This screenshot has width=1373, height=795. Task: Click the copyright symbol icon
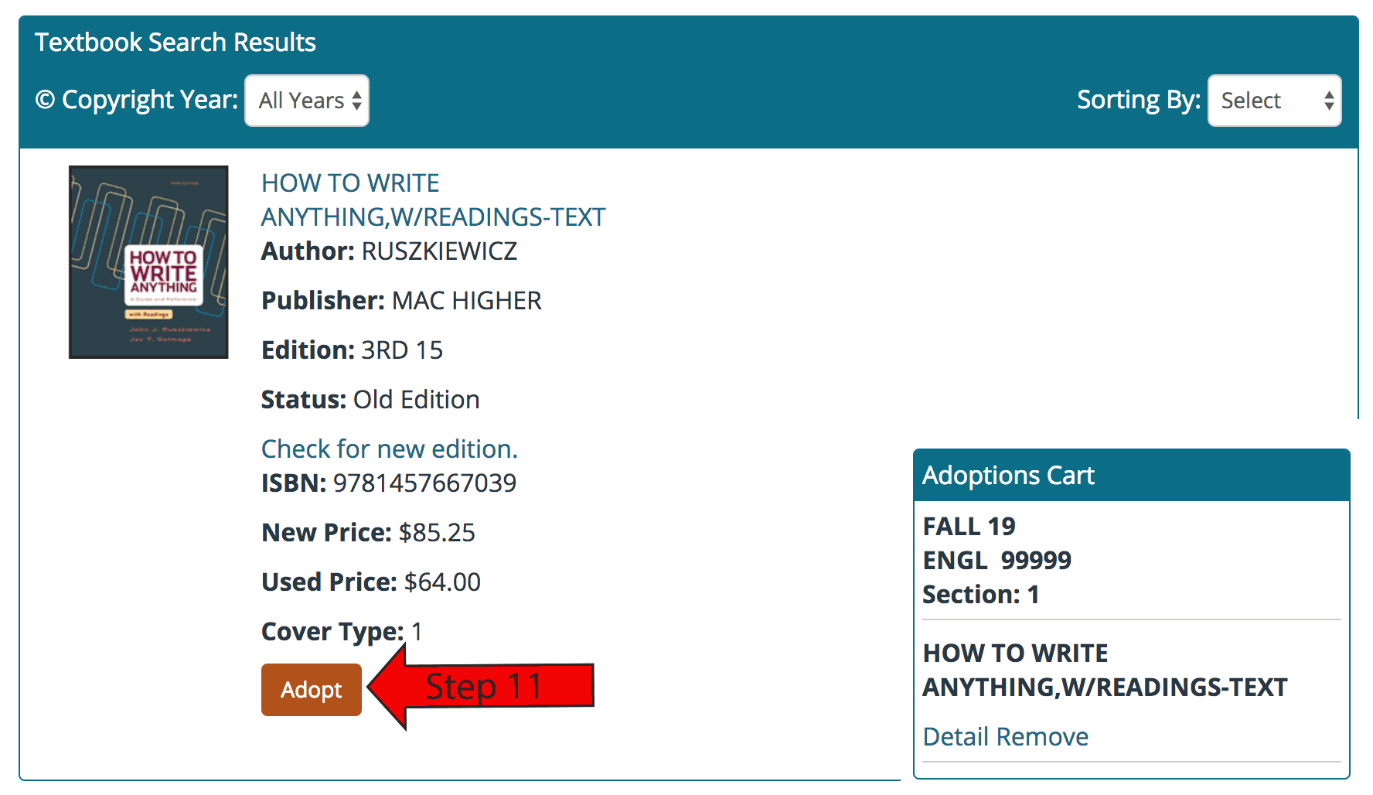point(46,101)
